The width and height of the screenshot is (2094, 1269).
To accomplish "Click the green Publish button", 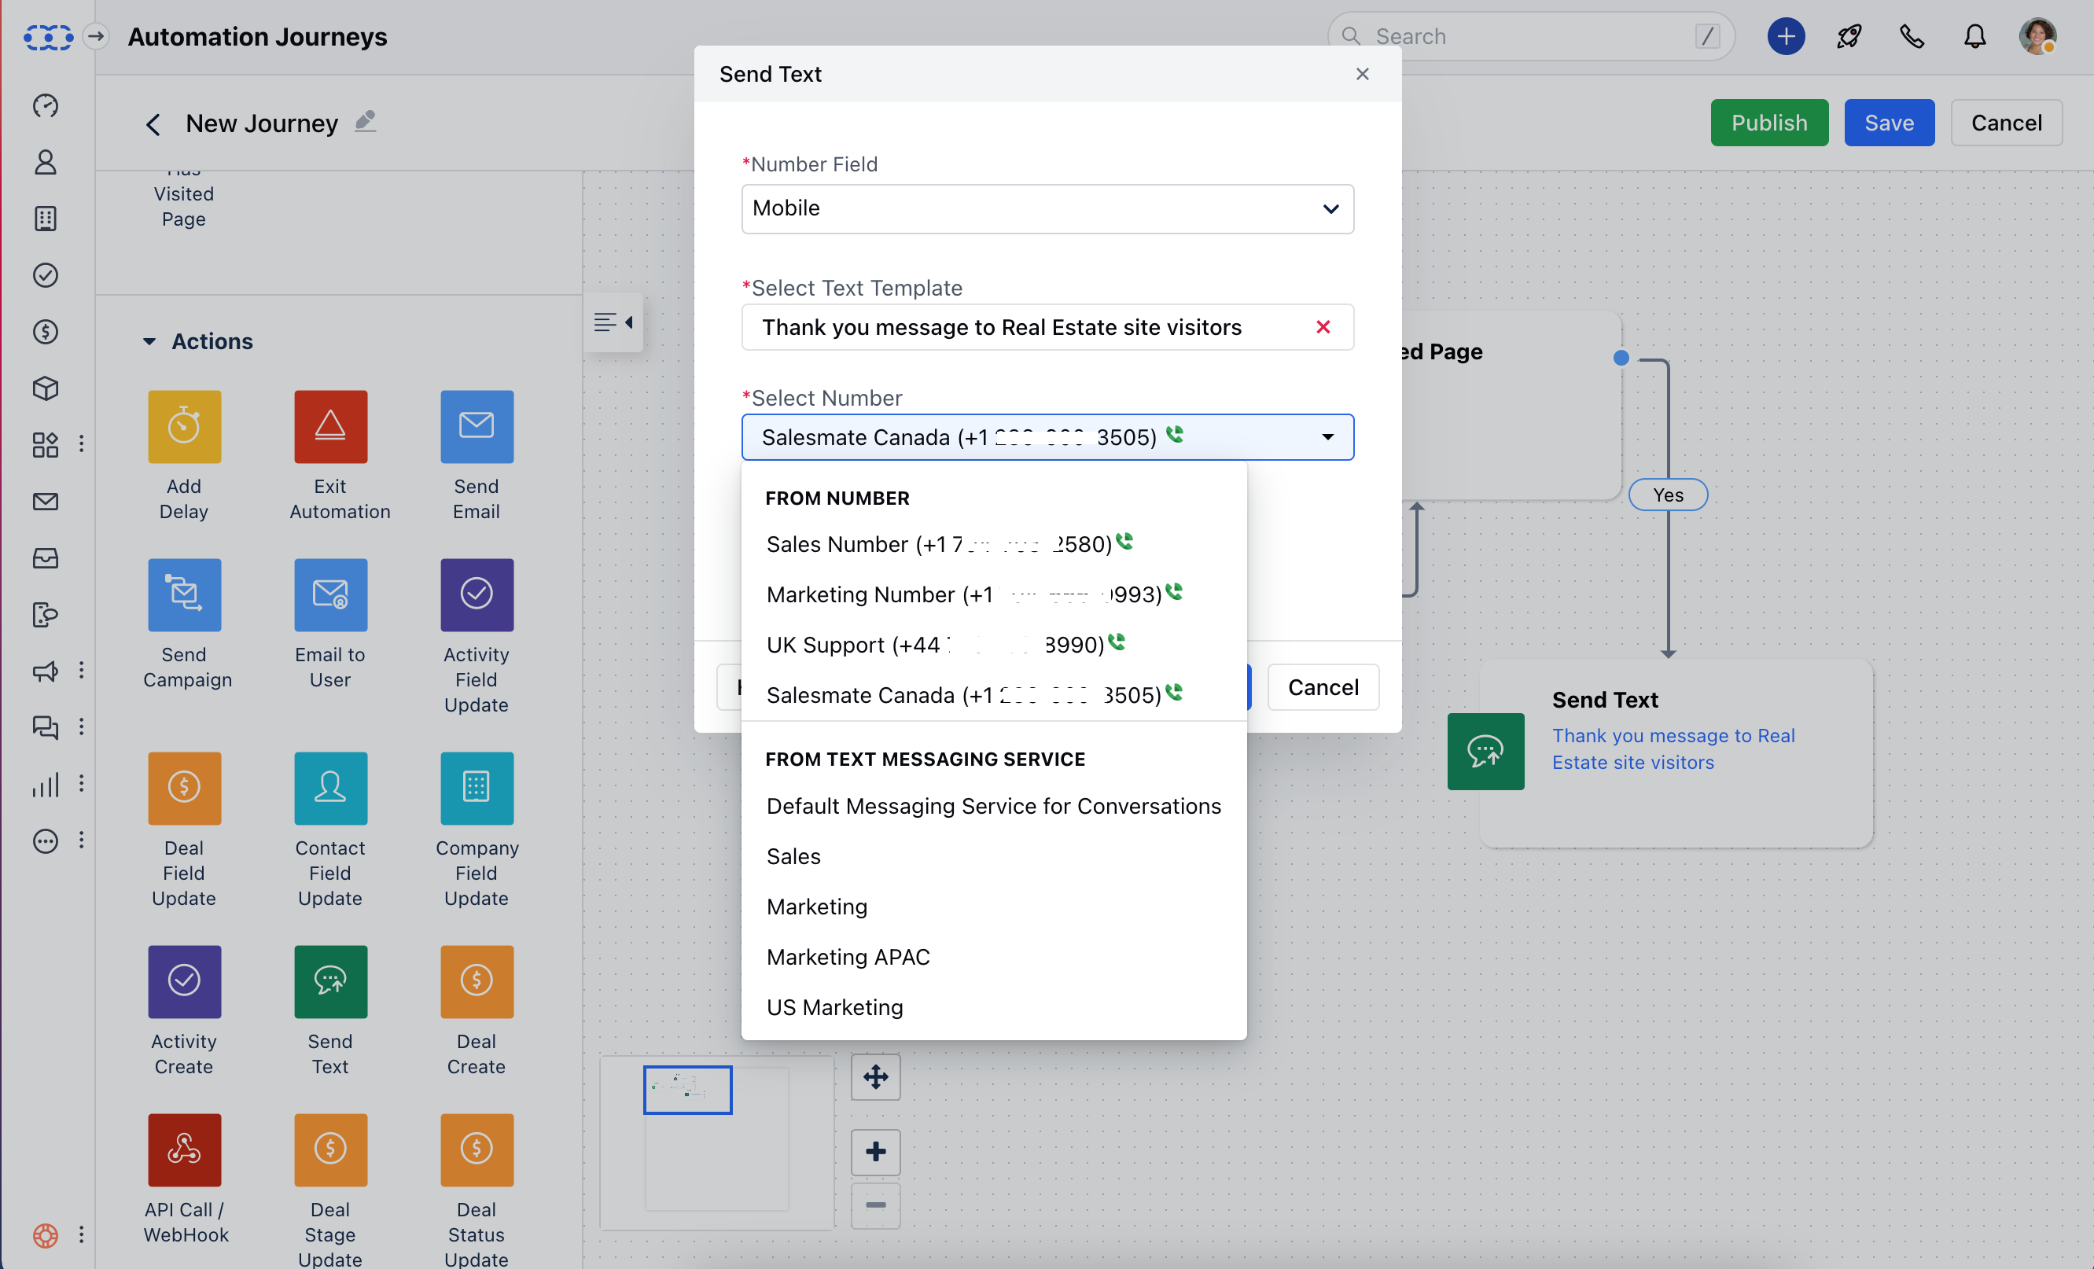I will pyautogui.click(x=1768, y=123).
